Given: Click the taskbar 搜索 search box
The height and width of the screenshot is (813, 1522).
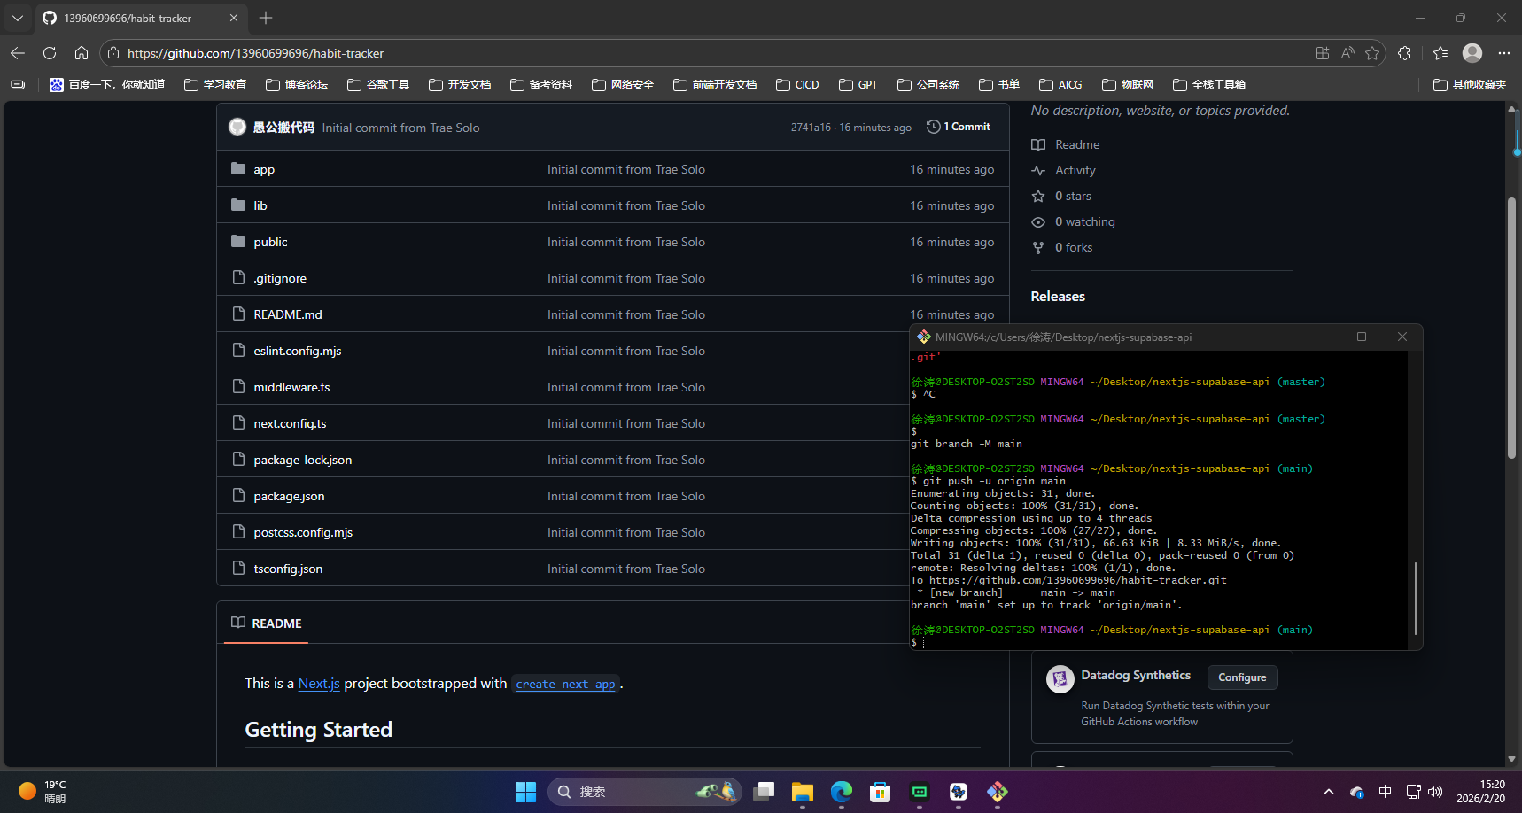Looking at the screenshot, I should pos(645,792).
